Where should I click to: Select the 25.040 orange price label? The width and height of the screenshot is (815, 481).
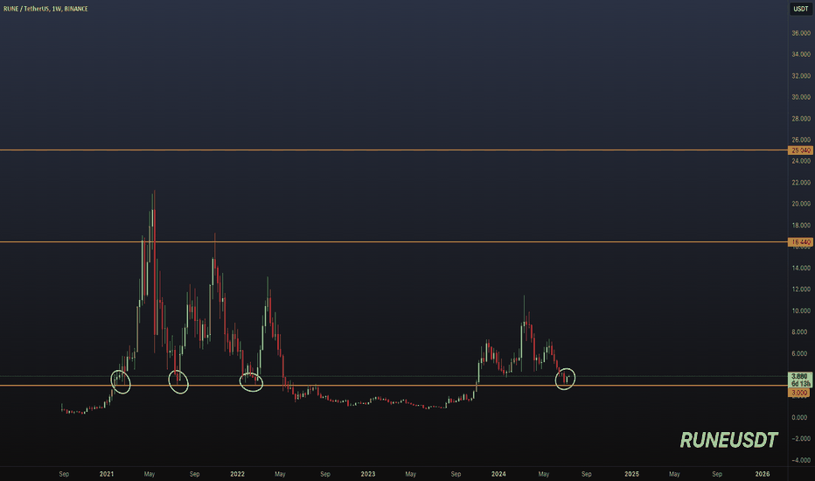[x=800, y=150]
